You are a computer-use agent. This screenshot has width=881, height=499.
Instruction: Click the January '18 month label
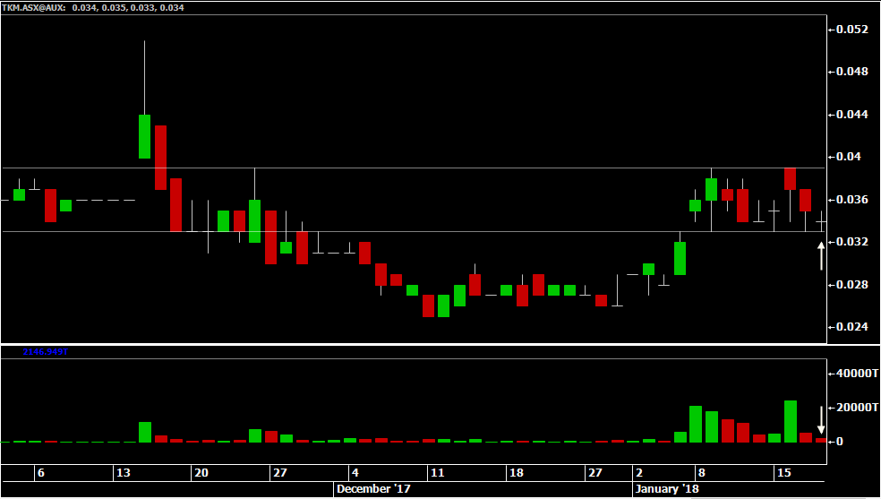tap(667, 489)
